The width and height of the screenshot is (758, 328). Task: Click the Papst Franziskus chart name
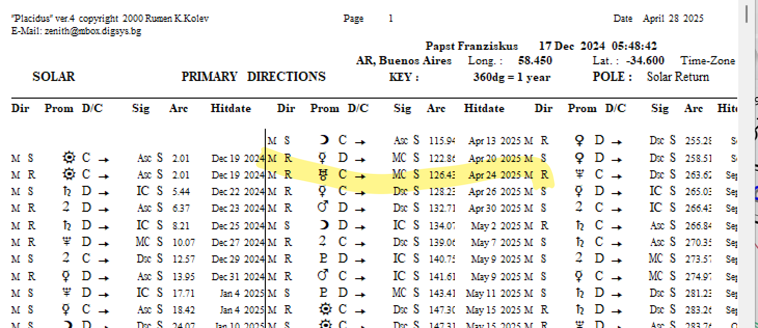(x=471, y=46)
